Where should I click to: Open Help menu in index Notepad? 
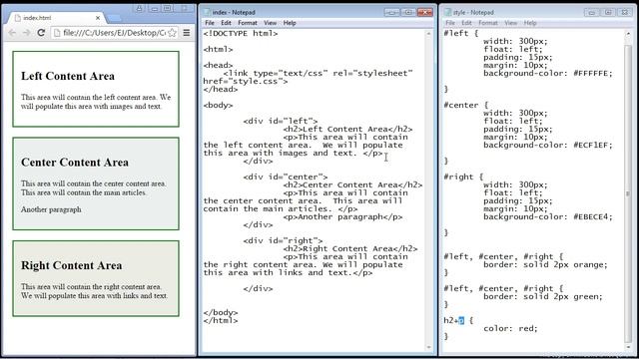(290, 23)
